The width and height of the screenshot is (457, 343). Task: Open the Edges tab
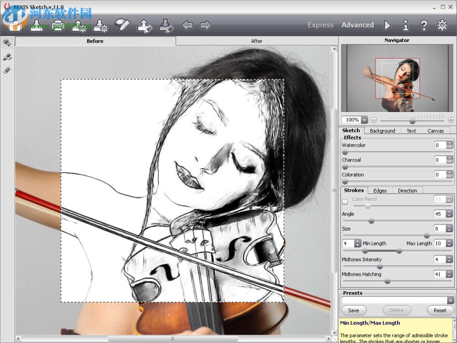click(380, 191)
